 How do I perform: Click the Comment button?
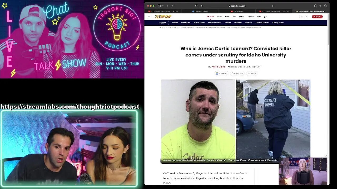pyautogui.click(x=237, y=73)
